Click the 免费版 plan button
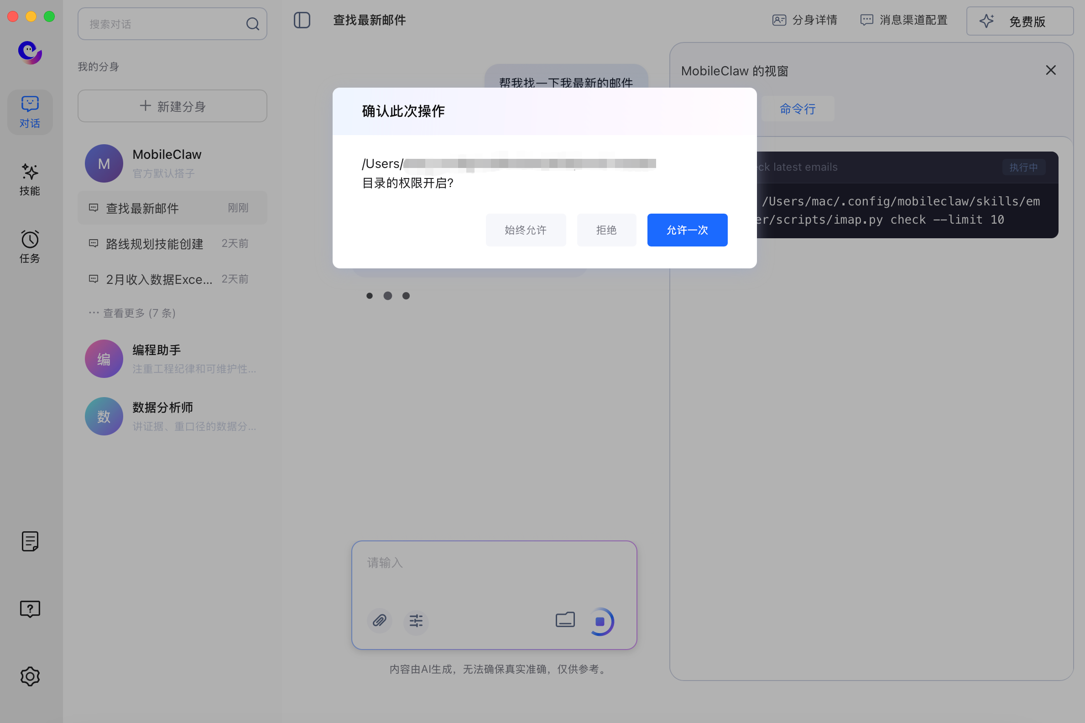This screenshot has width=1085, height=723. (1020, 21)
